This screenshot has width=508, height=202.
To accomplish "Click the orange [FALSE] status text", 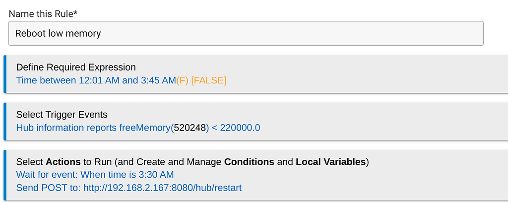I will [x=208, y=80].
